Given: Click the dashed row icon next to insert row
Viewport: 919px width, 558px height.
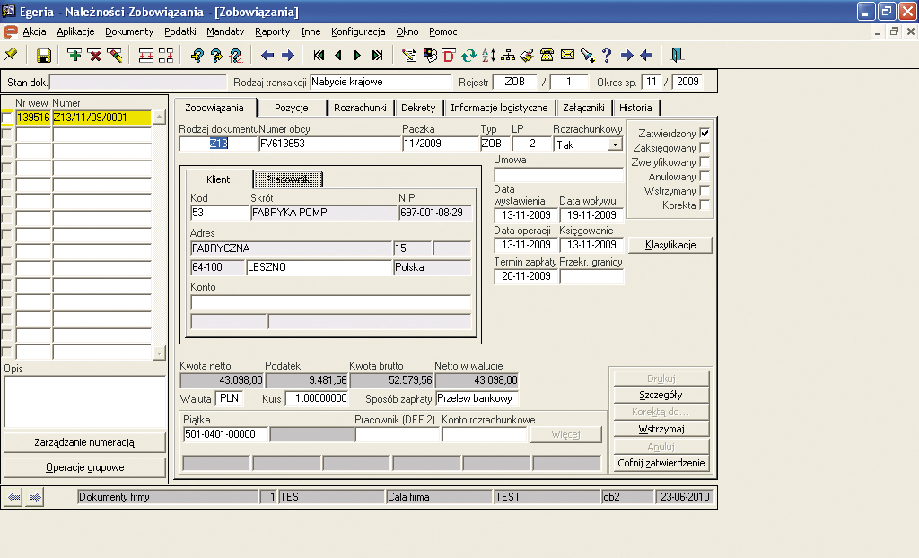Looking at the screenshot, I should pos(166,55).
